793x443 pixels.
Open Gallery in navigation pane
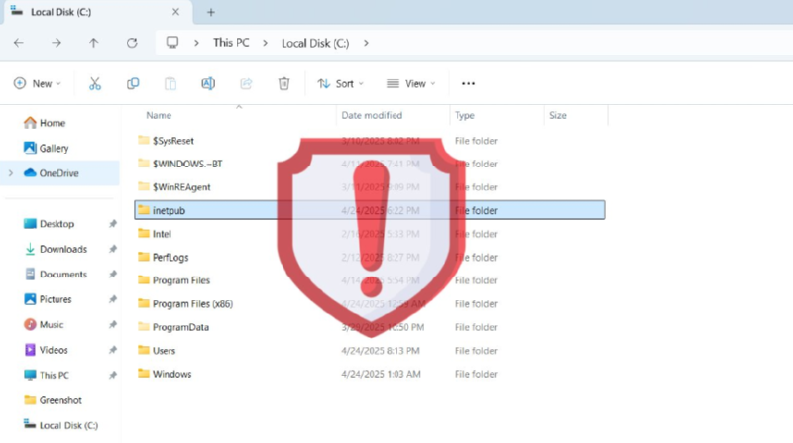coord(54,148)
